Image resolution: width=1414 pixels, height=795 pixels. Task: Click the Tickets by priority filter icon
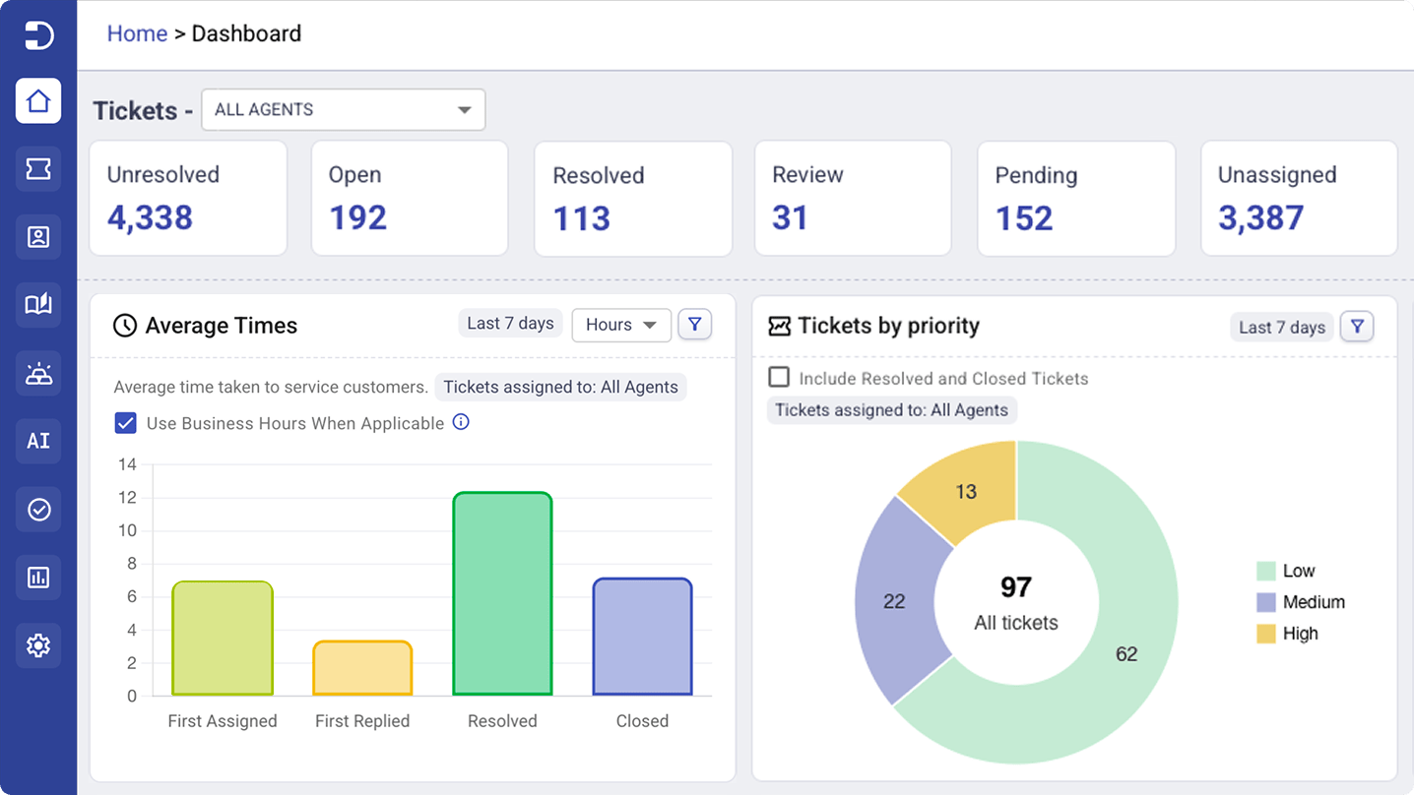tap(1357, 327)
